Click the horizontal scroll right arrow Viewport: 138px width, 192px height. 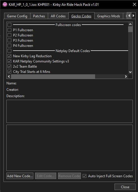[126, 76]
